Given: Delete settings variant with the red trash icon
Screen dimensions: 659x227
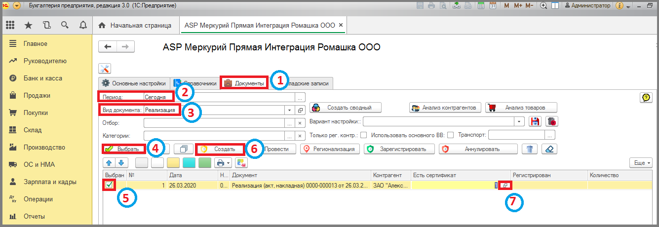Looking at the screenshot, I should [552, 121].
